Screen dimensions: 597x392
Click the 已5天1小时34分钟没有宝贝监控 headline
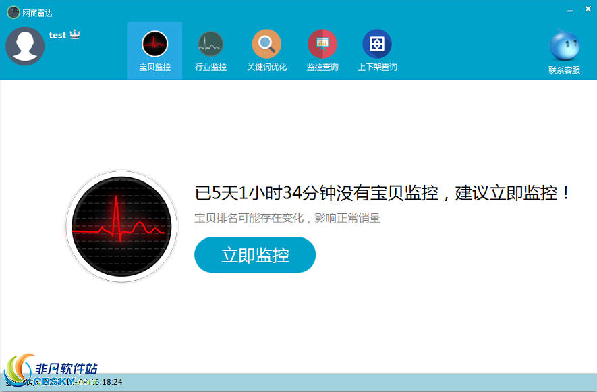382,193
